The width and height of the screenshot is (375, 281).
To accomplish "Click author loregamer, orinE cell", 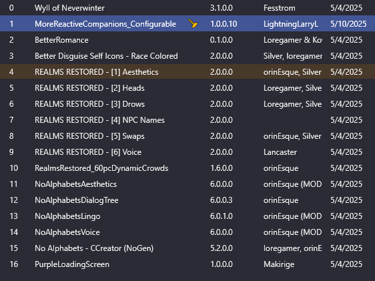I will point(293,248).
